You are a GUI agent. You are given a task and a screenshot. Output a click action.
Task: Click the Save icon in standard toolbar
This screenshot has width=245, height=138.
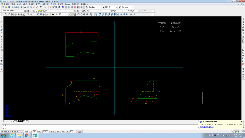(x=9, y=7)
